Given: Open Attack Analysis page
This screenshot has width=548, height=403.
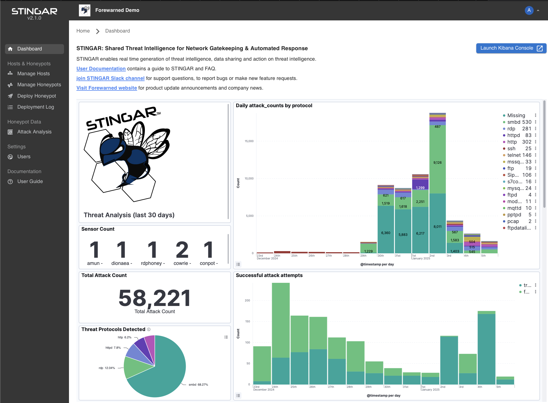Looking at the screenshot, I should point(34,132).
